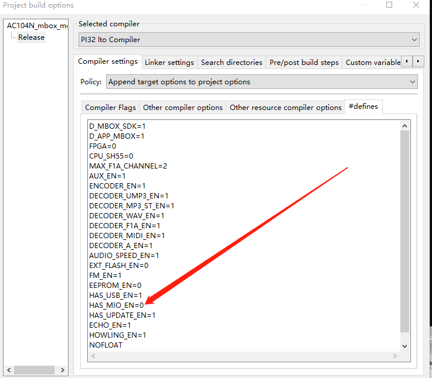Click the FM_EN=1 define
The width and height of the screenshot is (432, 378).
click(106, 276)
